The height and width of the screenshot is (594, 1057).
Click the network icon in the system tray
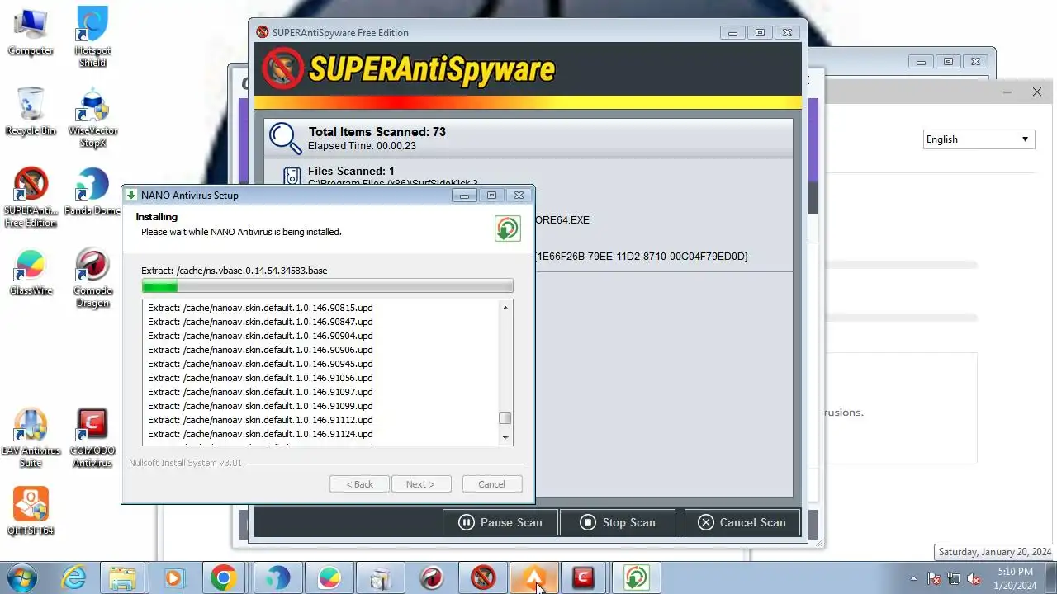[x=955, y=578]
